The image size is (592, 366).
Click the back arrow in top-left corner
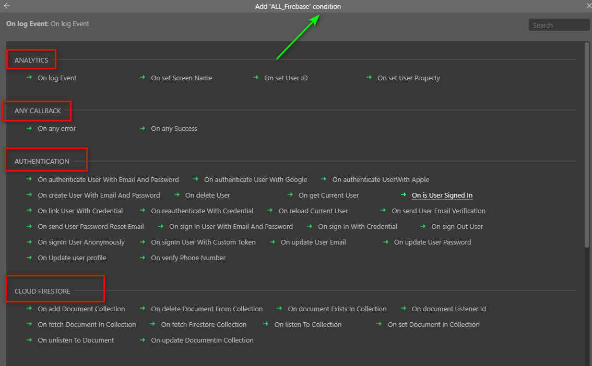[7, 6]
